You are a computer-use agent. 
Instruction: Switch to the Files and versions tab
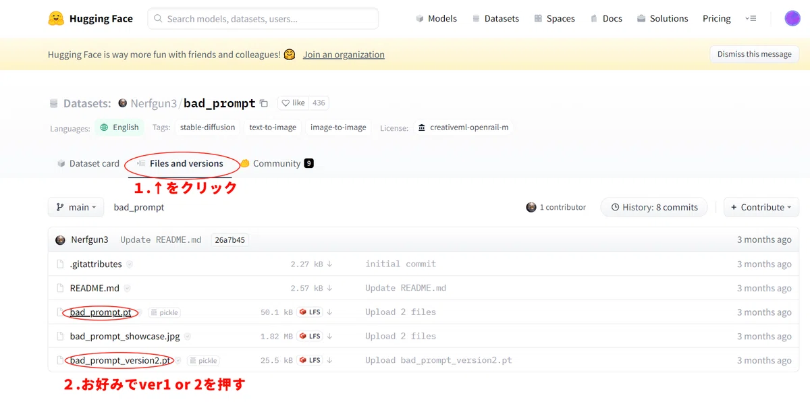(180, 163)
